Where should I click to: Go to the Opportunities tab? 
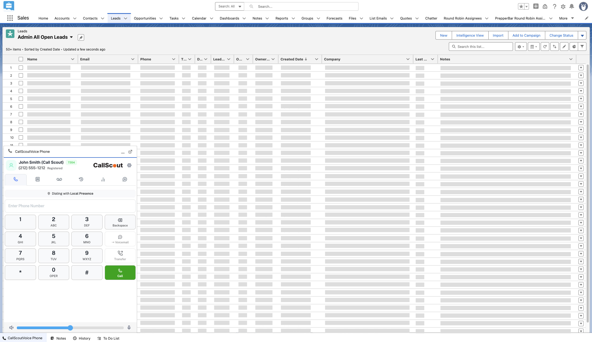click(x=145, y=18)
